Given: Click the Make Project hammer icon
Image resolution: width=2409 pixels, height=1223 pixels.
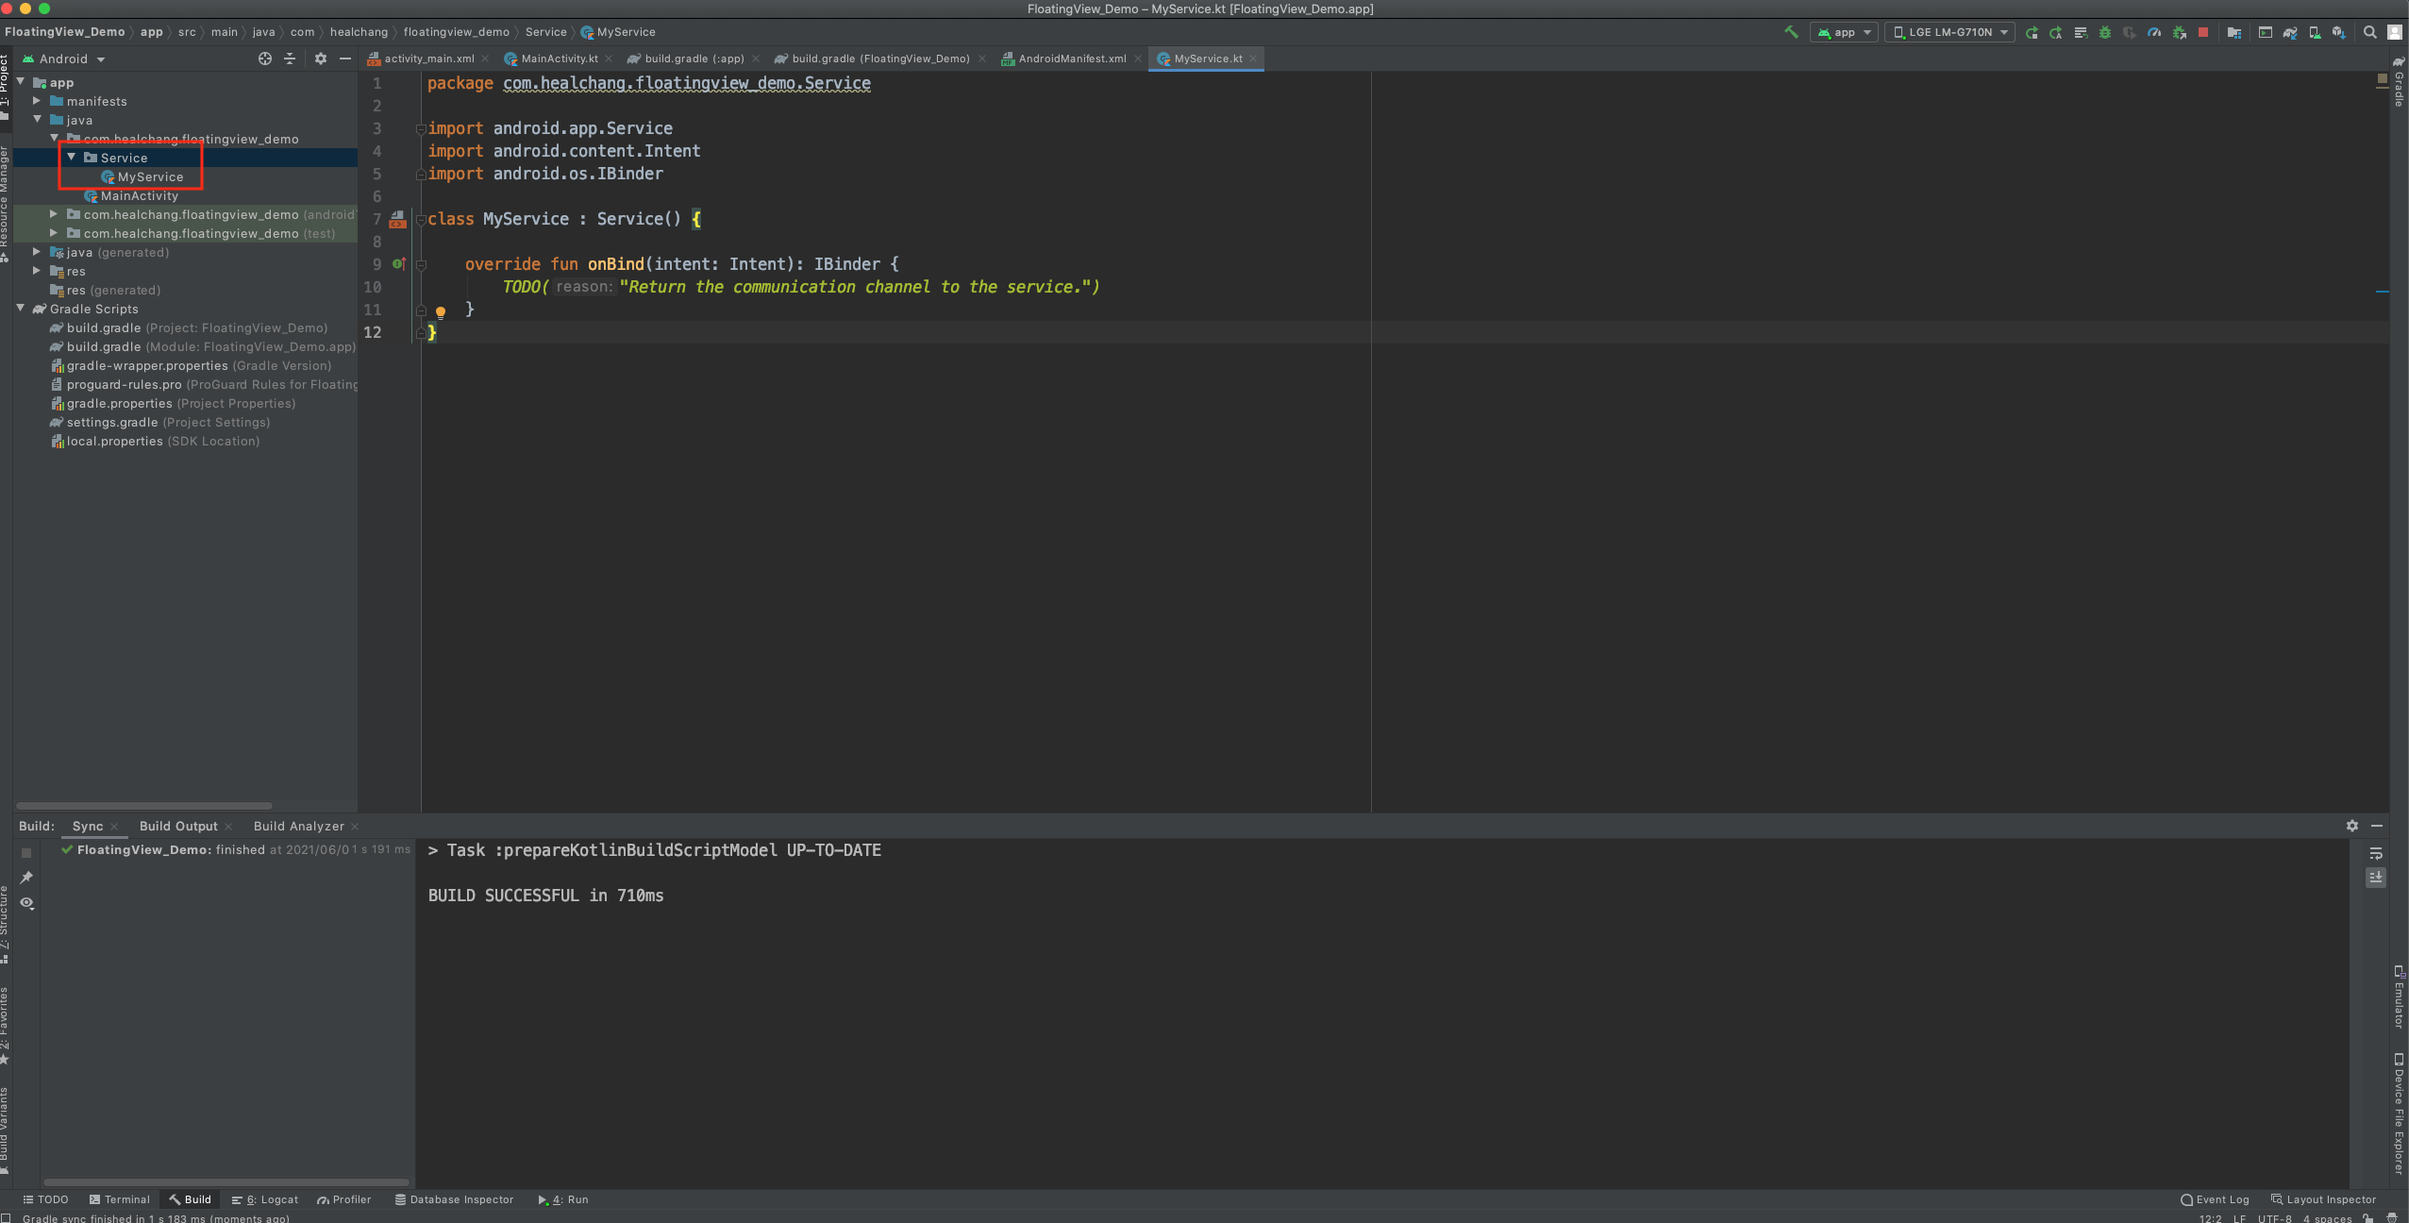Looking at the screenshot, I should (x=1791, y=32).
